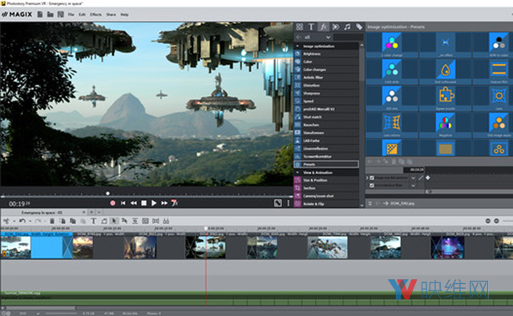The height and width of the screenshot is (316, 513).
Task: Open first parameter row dropdown chevron
Action: pyautogui.click(x=414, y=178)
